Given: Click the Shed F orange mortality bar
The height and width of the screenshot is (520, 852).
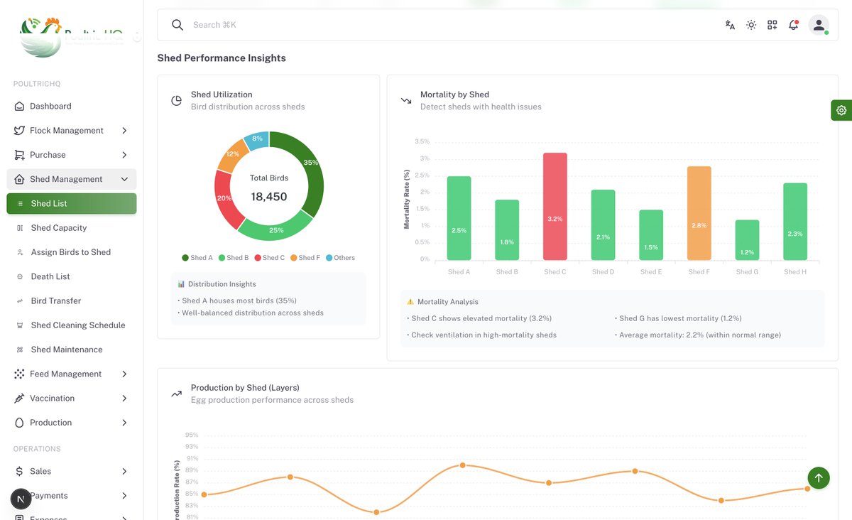Looking at the screenshot, I should pyautogui.click(x=699, y=213).
